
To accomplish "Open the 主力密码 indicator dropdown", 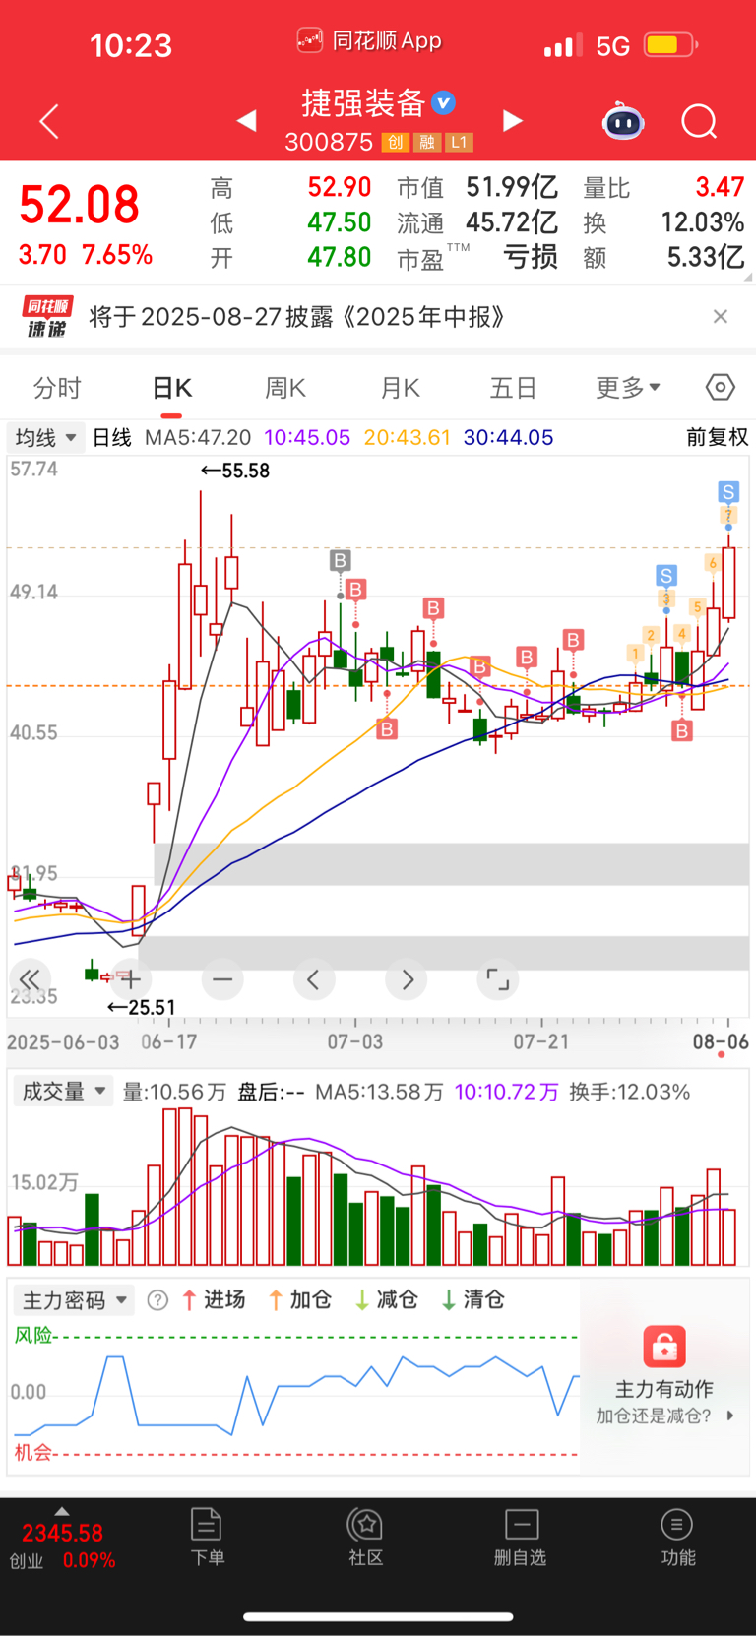I will [x=75, y=1300].
